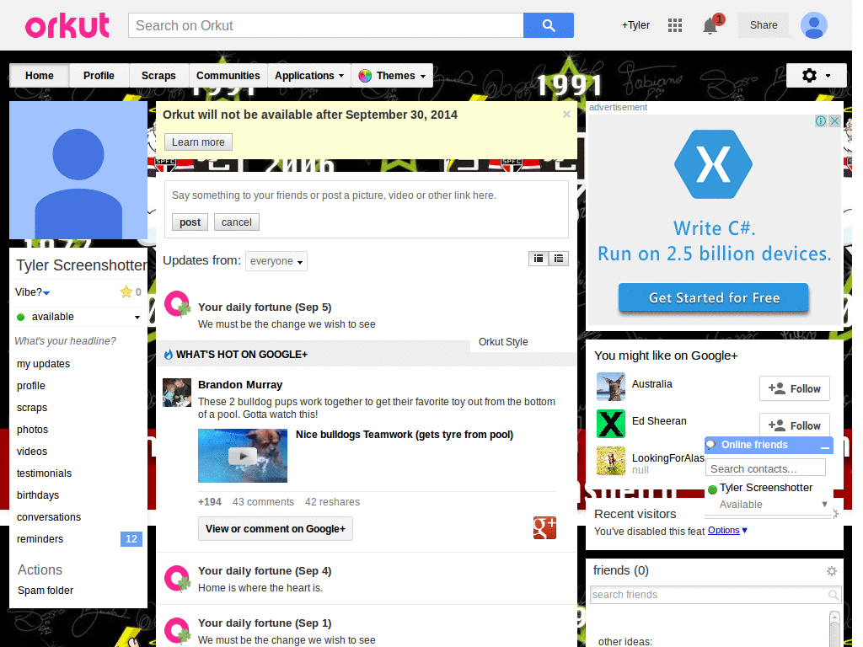Click the Search contacts field
The image size is (863, 647).
[x=765, y=468]
